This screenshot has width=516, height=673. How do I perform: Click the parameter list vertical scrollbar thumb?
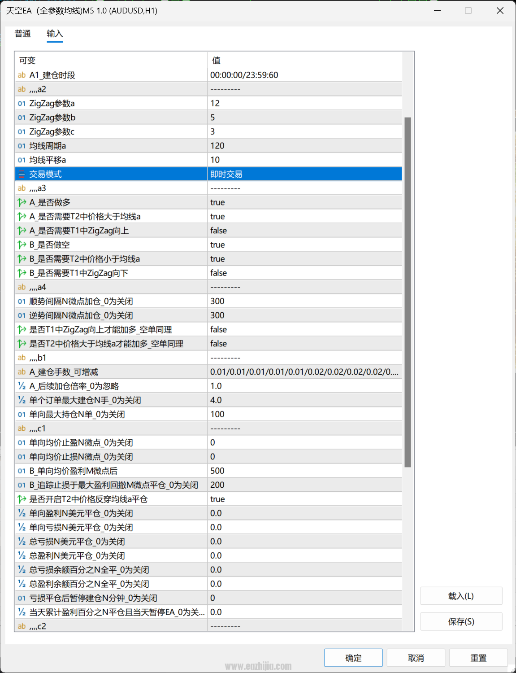[408, 292]
